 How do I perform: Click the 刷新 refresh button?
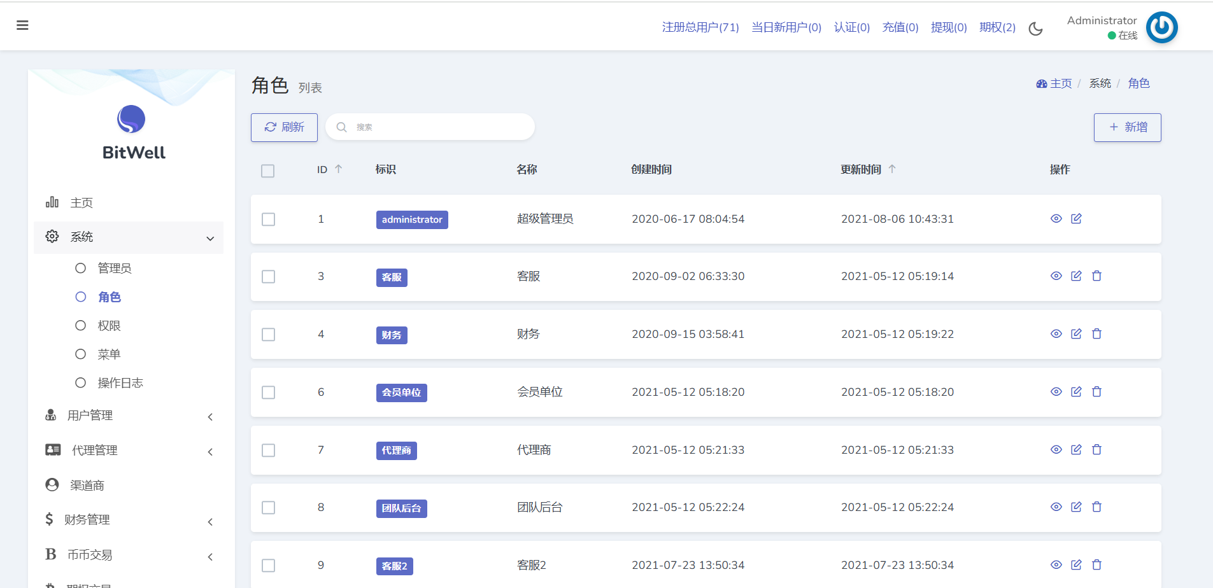284,127
